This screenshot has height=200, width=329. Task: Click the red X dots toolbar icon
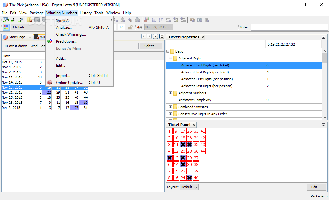(x=146, y=20)
